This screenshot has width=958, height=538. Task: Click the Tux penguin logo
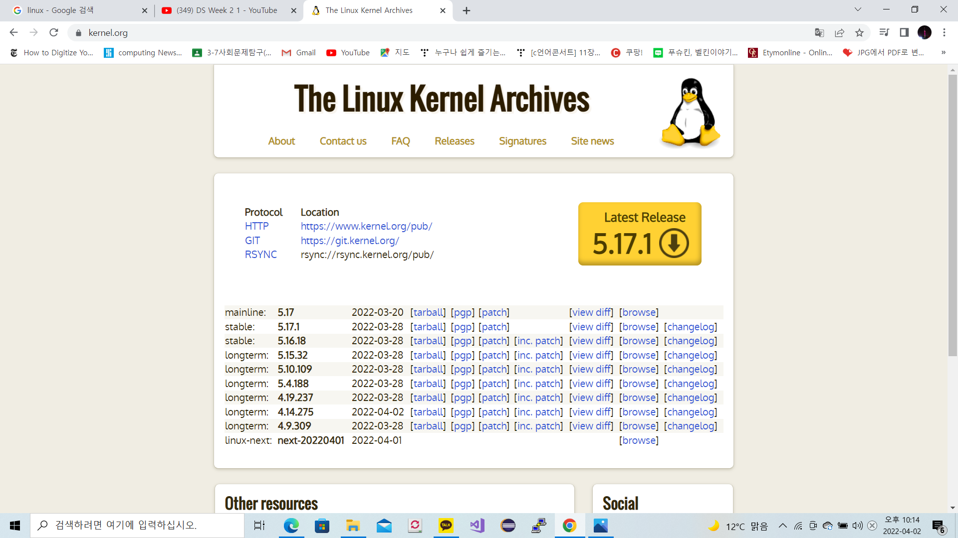pyautogui.click(x=691, y=112)
